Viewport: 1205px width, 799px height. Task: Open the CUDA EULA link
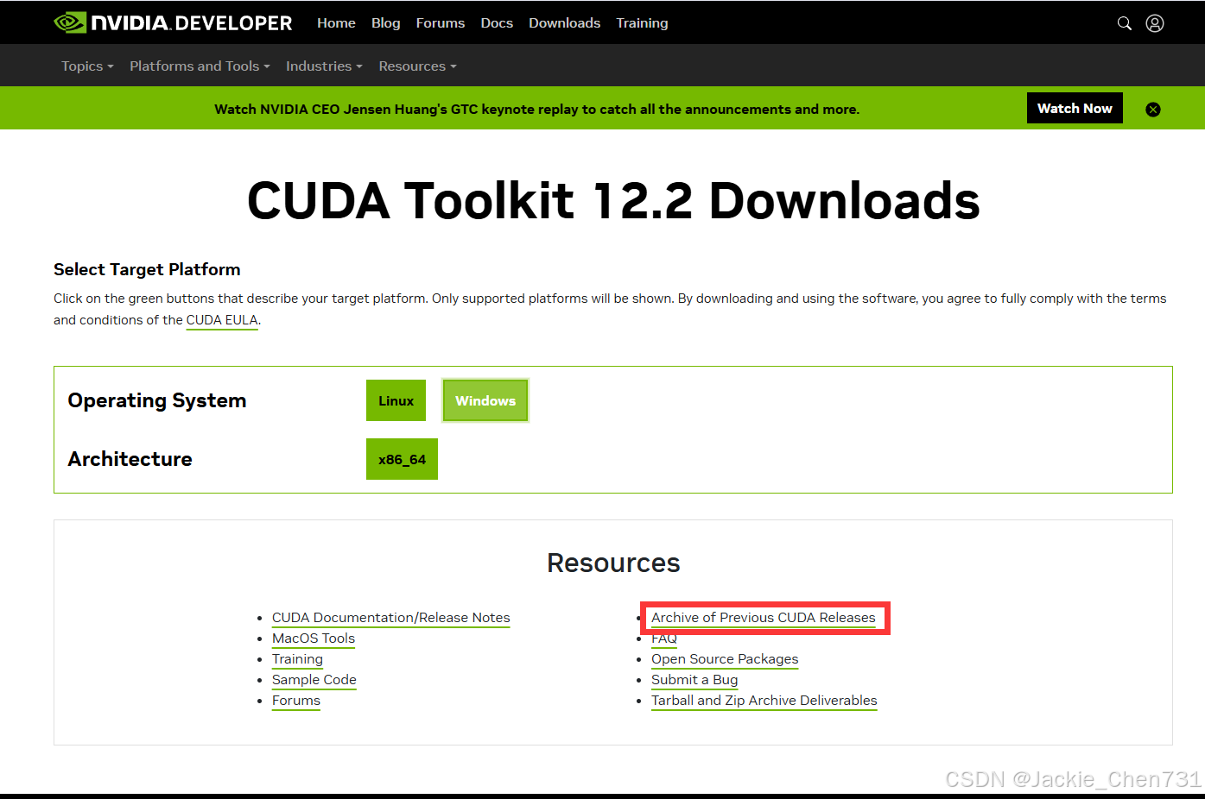click(222, 319)
